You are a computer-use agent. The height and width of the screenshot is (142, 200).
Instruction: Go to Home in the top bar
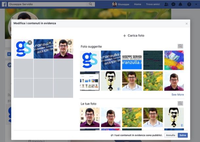137,4
